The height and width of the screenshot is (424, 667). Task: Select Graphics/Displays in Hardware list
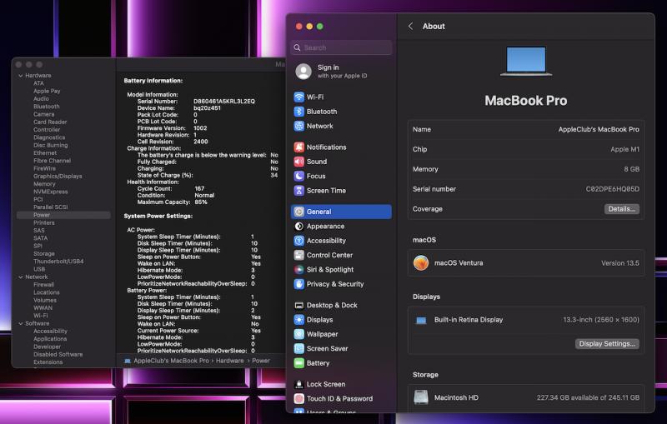coord(58,176)
